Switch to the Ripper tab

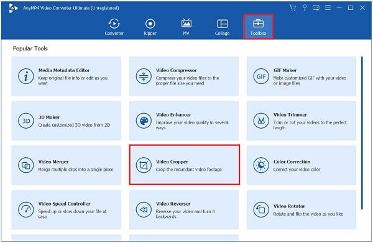click(150, 27)
